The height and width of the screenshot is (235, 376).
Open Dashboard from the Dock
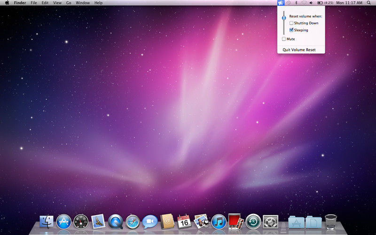click(x=81, y=221)
